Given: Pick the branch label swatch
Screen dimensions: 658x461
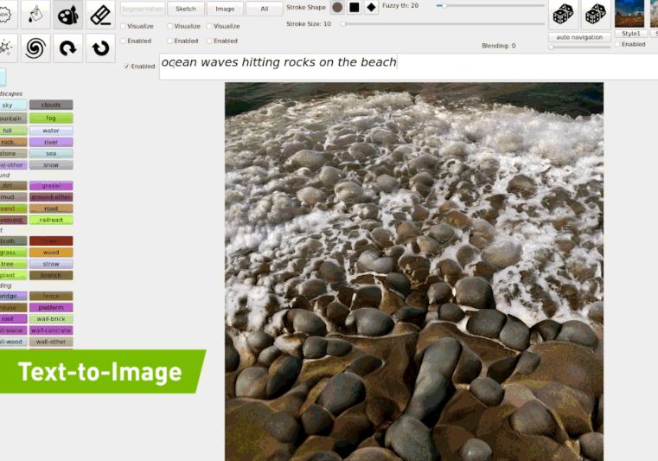Looking at the screenshot, I should [51, 275].
